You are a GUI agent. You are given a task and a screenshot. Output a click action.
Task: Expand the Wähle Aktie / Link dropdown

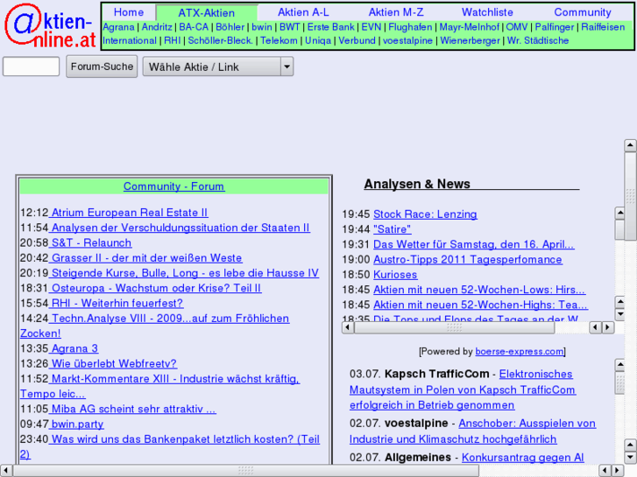click(x=218, y=67)
